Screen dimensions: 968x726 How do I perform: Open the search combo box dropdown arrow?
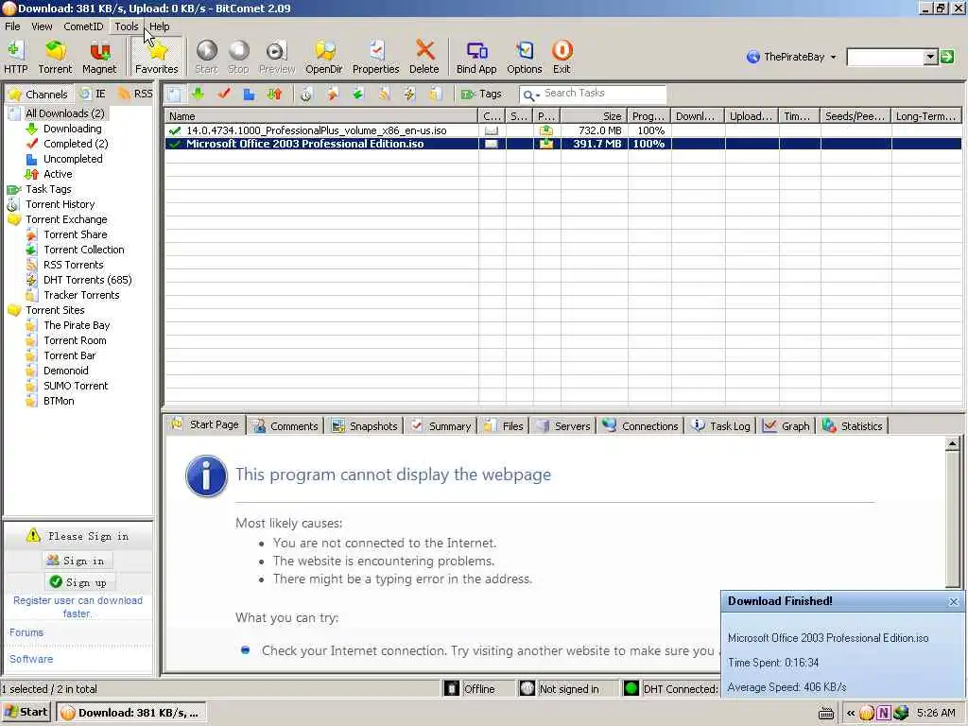pos(931,57)
